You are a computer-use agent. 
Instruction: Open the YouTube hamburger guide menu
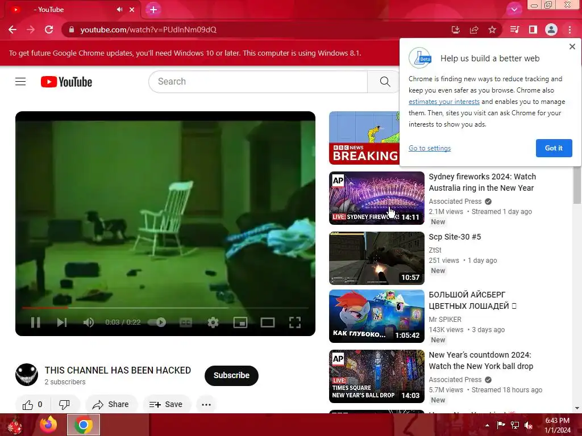coord(20,82)
